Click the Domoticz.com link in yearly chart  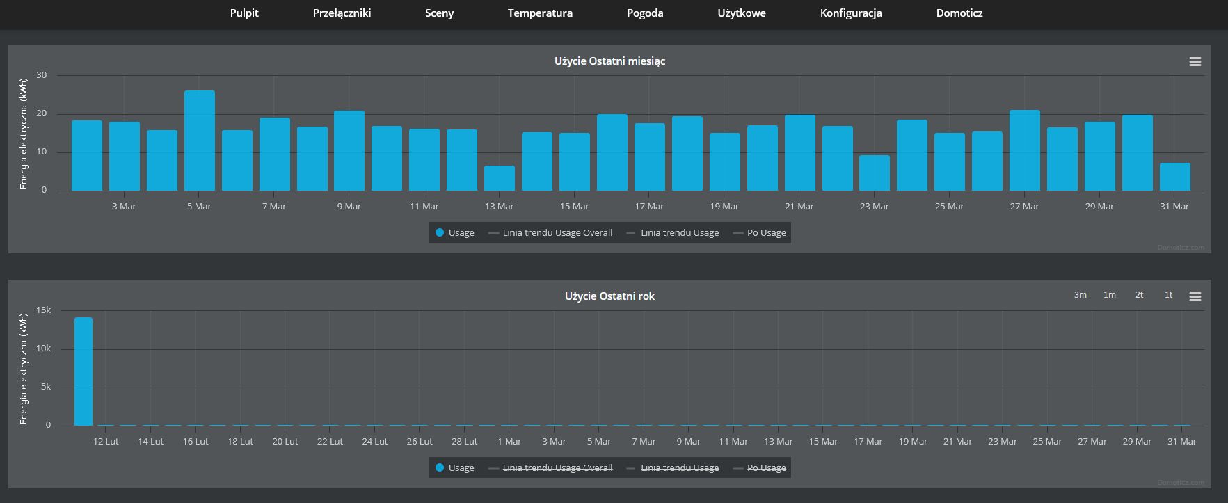1181,482
